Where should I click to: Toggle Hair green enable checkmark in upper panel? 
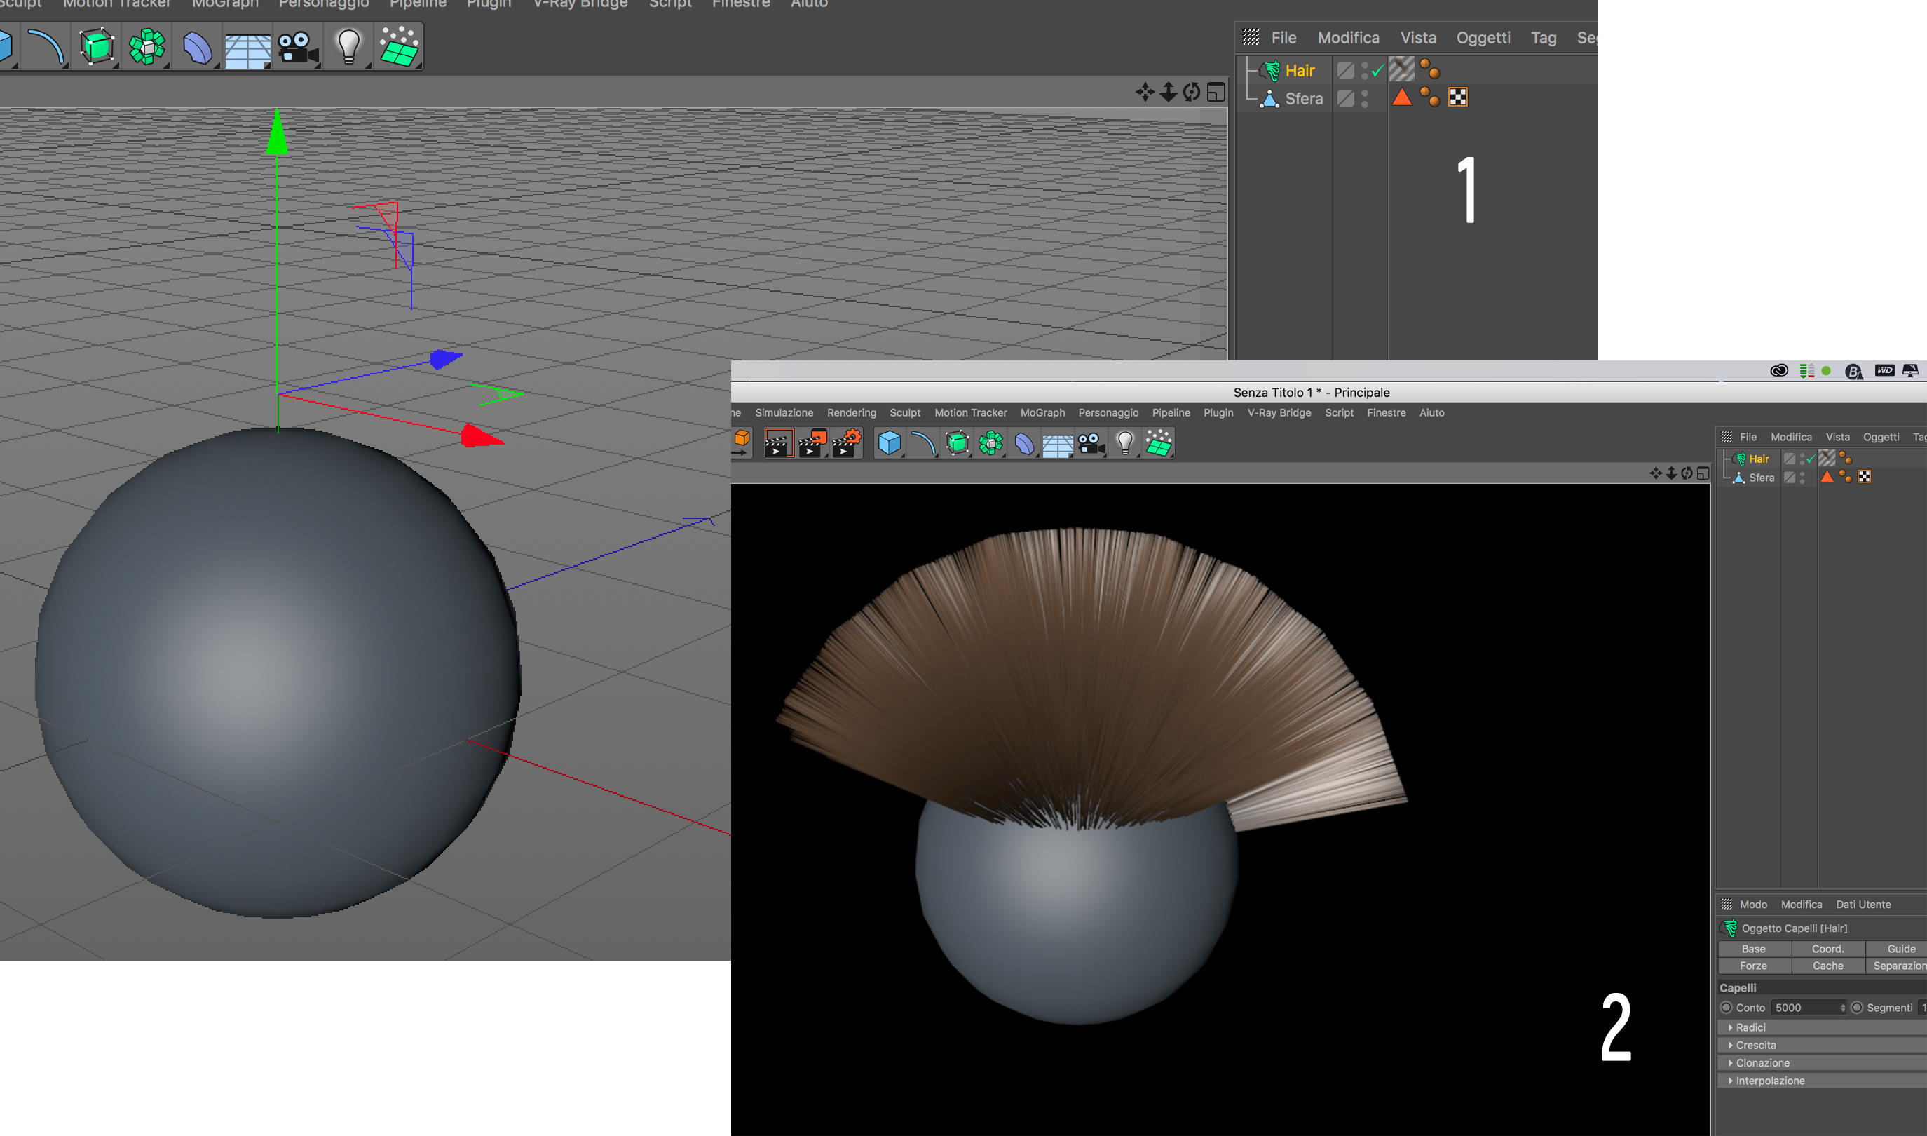[x=1377, y=72]
